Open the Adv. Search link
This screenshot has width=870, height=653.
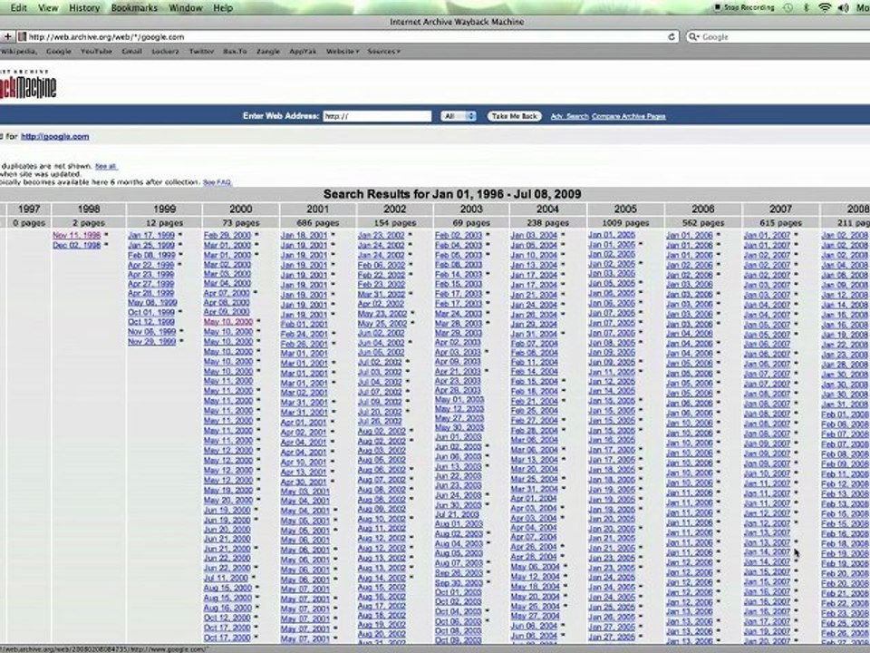(x=569, y=116)
